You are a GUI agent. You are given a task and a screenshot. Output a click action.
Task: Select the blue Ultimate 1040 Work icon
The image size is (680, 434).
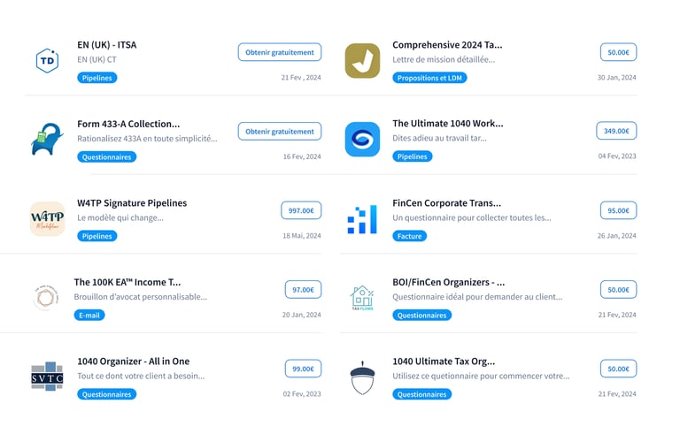coord(362,140)
